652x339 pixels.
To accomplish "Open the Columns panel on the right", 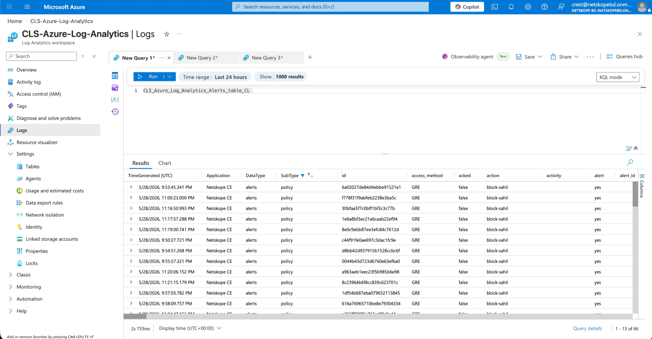I will (x=642, y=186).
